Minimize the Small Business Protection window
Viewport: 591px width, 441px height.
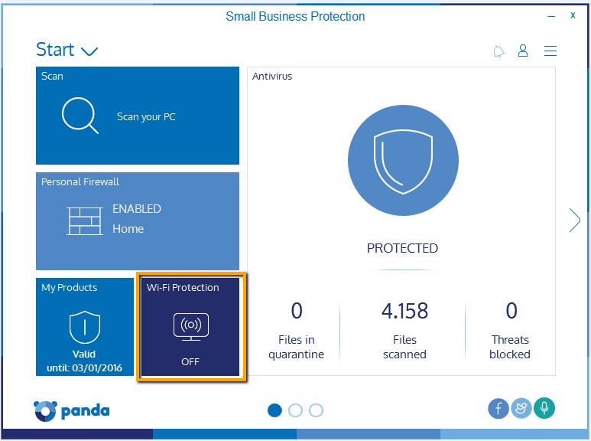(x=551, y=16)
